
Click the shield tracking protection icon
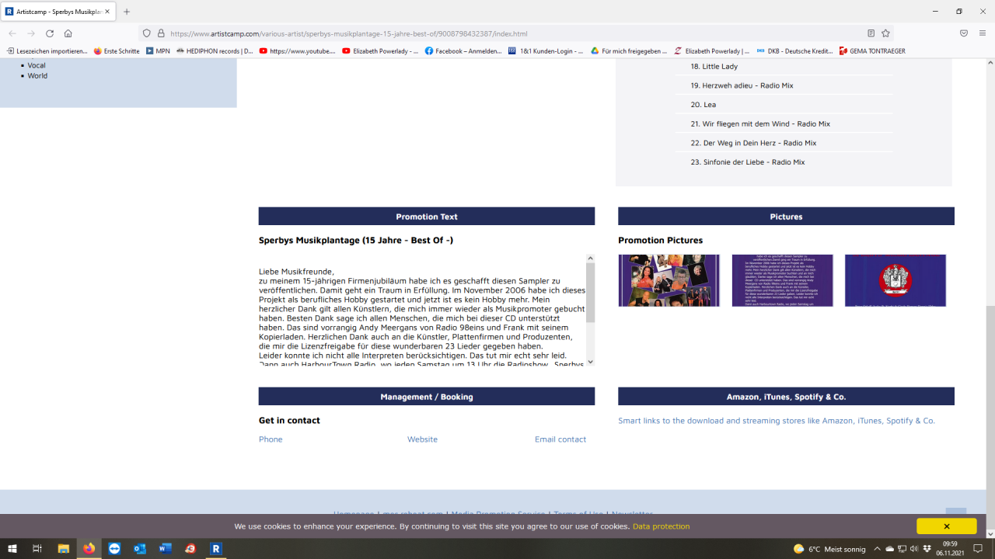pyautogui.click(x=147, y=33)
